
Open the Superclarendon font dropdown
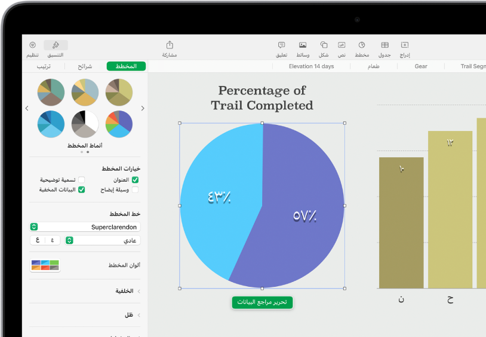pyautogui.click(x=84, y=227)
